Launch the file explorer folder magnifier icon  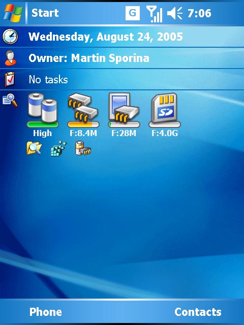[x=34, y=148]
